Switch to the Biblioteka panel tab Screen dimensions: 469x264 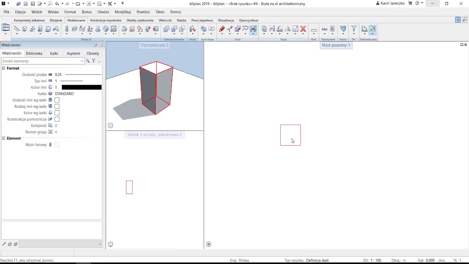click(x=34, y=53)
